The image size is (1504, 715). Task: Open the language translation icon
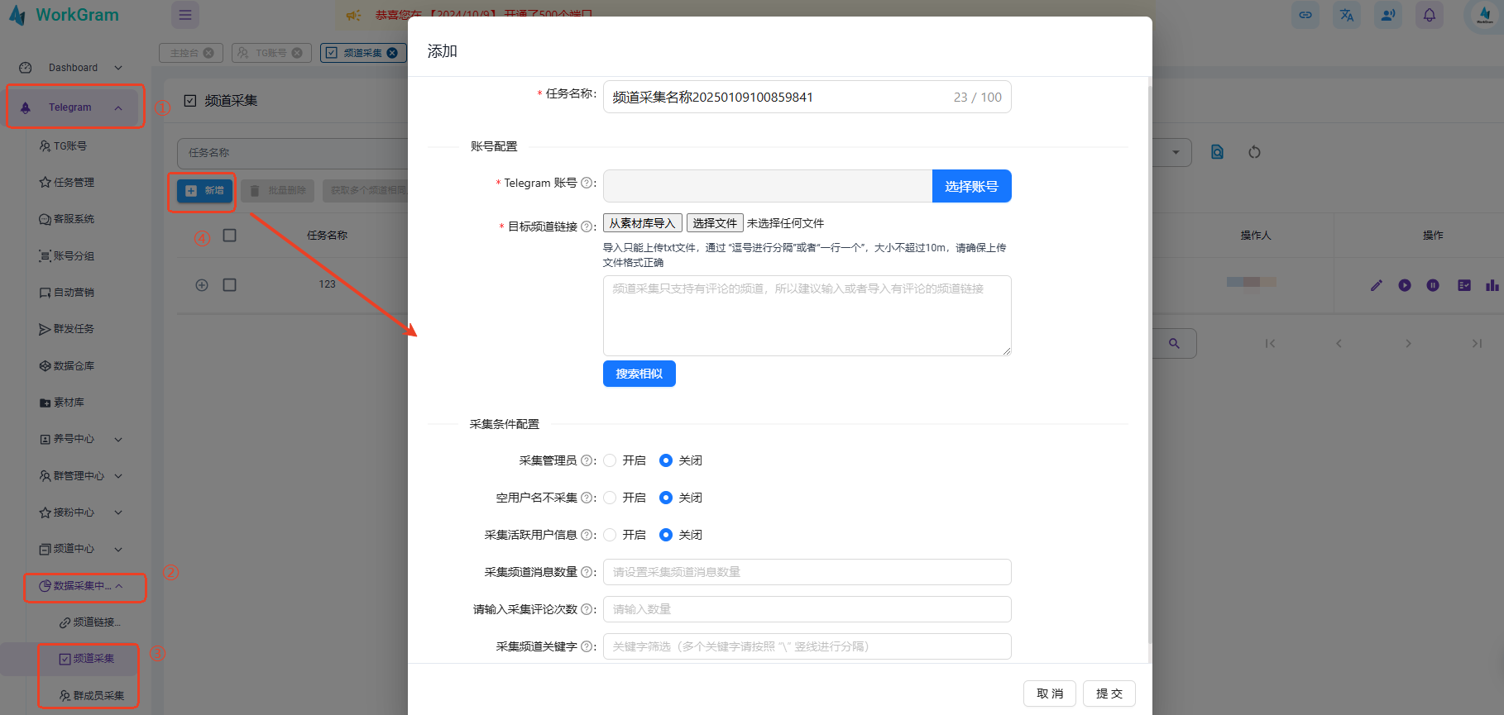click(1347, 15)
